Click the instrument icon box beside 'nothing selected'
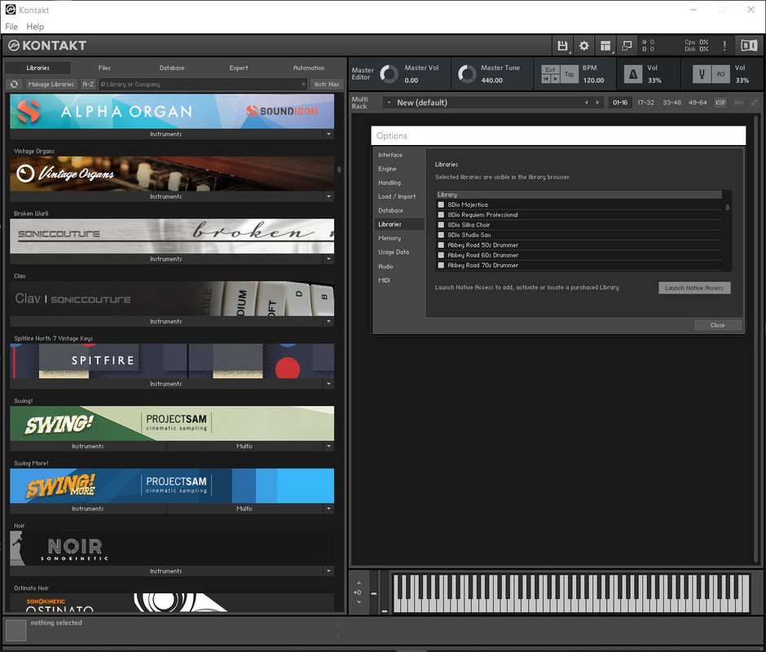This screenshot has height=652, width=766. click(15, 630)
